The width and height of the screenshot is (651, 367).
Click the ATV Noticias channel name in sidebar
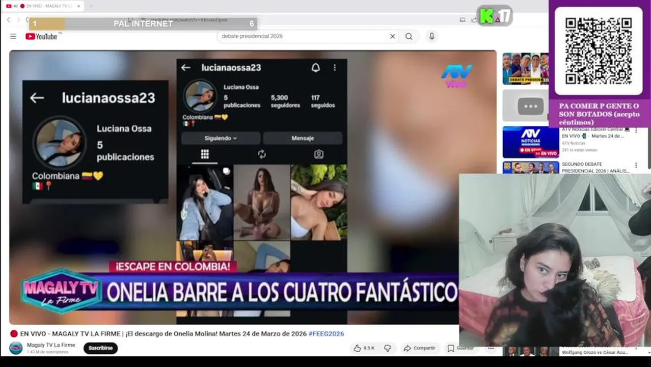click(x=574, y=143)
